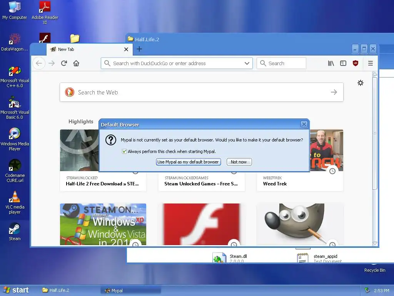Viewport: 394px width, 296px height.
Task: Select Microsoft Visual Basic 6.0 shortcut
Action: (15, 108)
